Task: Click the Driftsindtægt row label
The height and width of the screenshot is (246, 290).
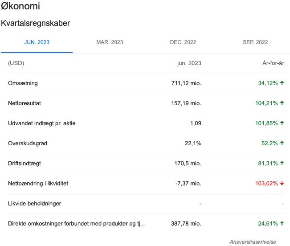Action: 25,163
